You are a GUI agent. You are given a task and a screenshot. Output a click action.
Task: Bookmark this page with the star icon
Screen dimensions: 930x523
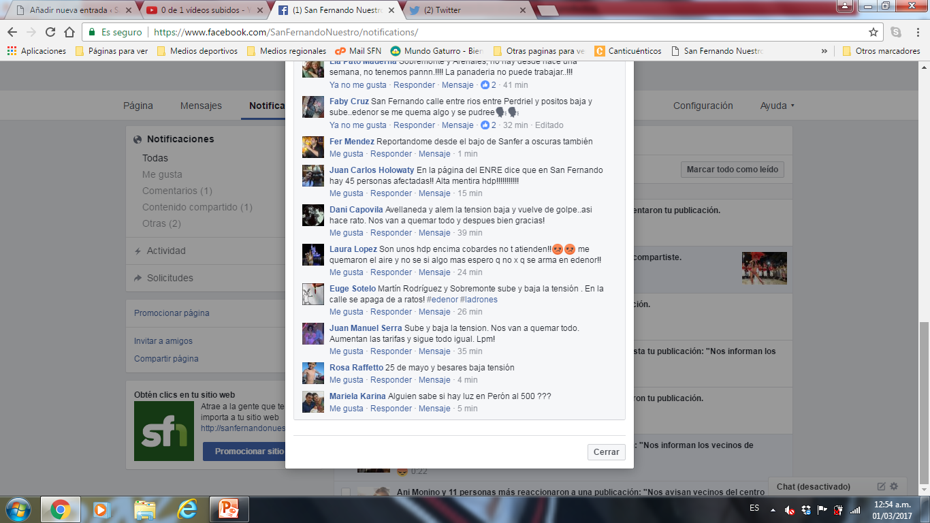click(873, 32)
